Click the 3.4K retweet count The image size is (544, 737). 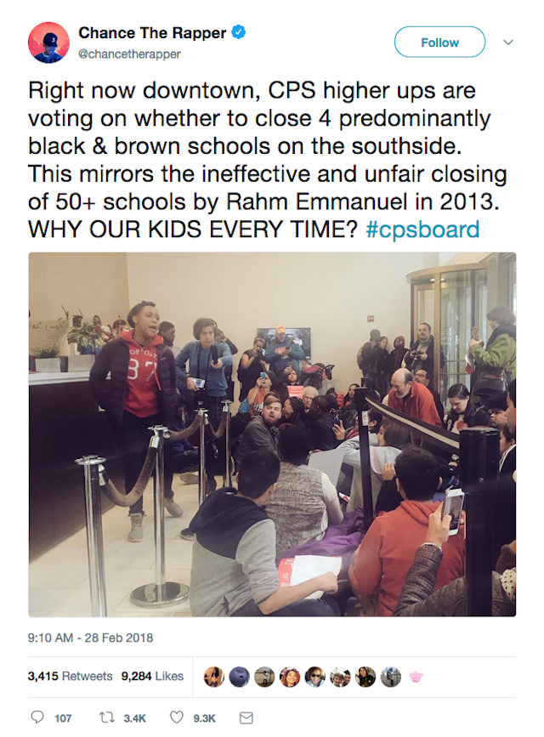tap(134, 718)
